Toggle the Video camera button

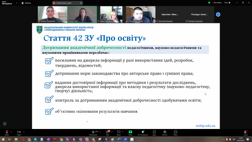pos(19,133)
